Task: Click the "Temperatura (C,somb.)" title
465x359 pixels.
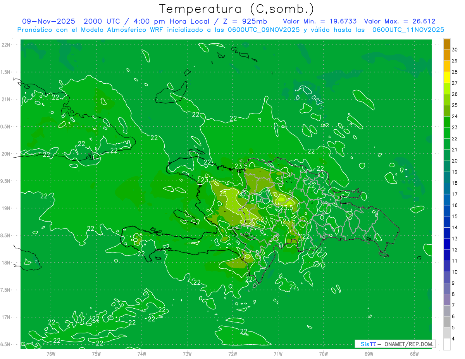Action: 237,9
